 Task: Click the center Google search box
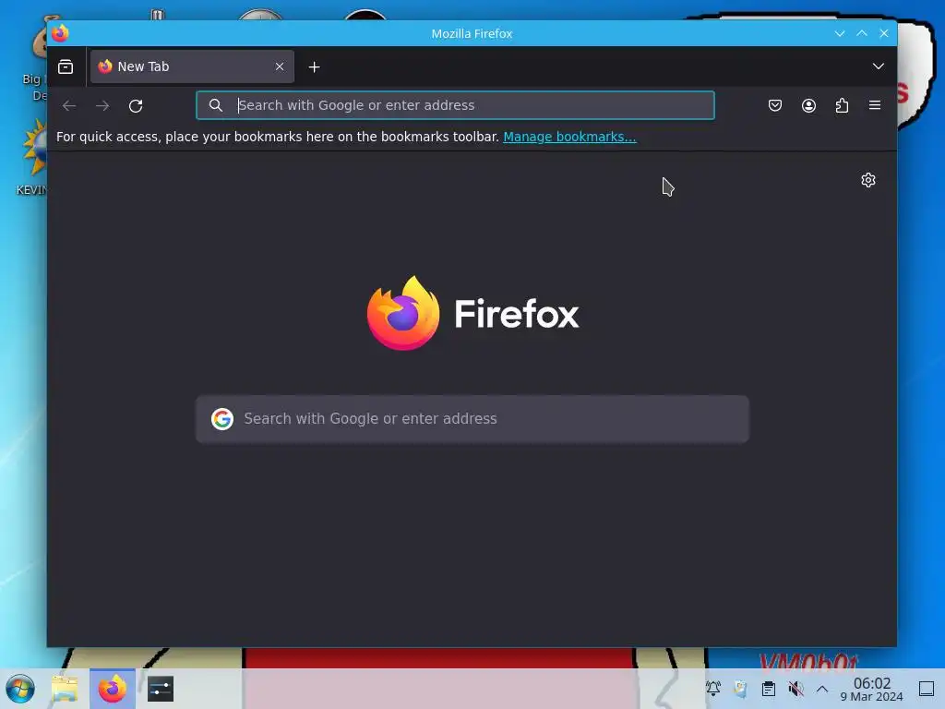(x=472, y=419)
